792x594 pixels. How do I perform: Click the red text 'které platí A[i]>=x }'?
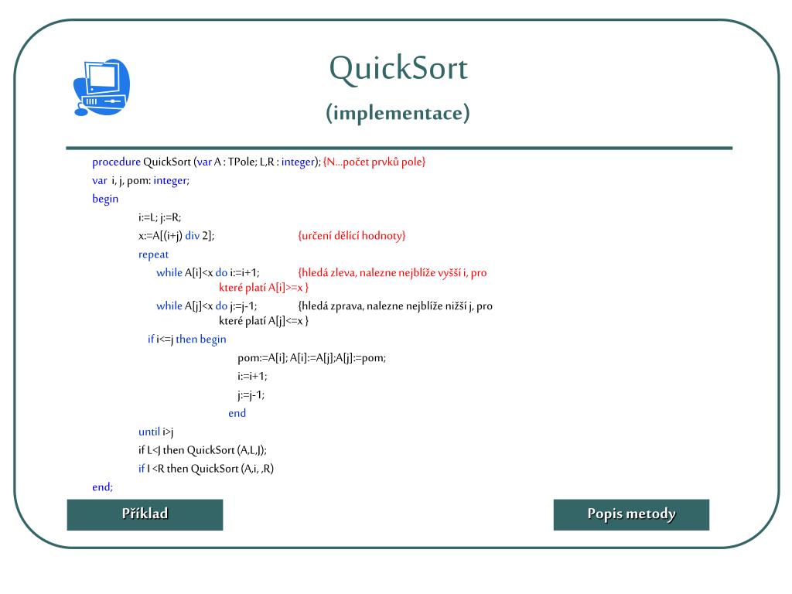pyautogui.click(x=264, y=288)
